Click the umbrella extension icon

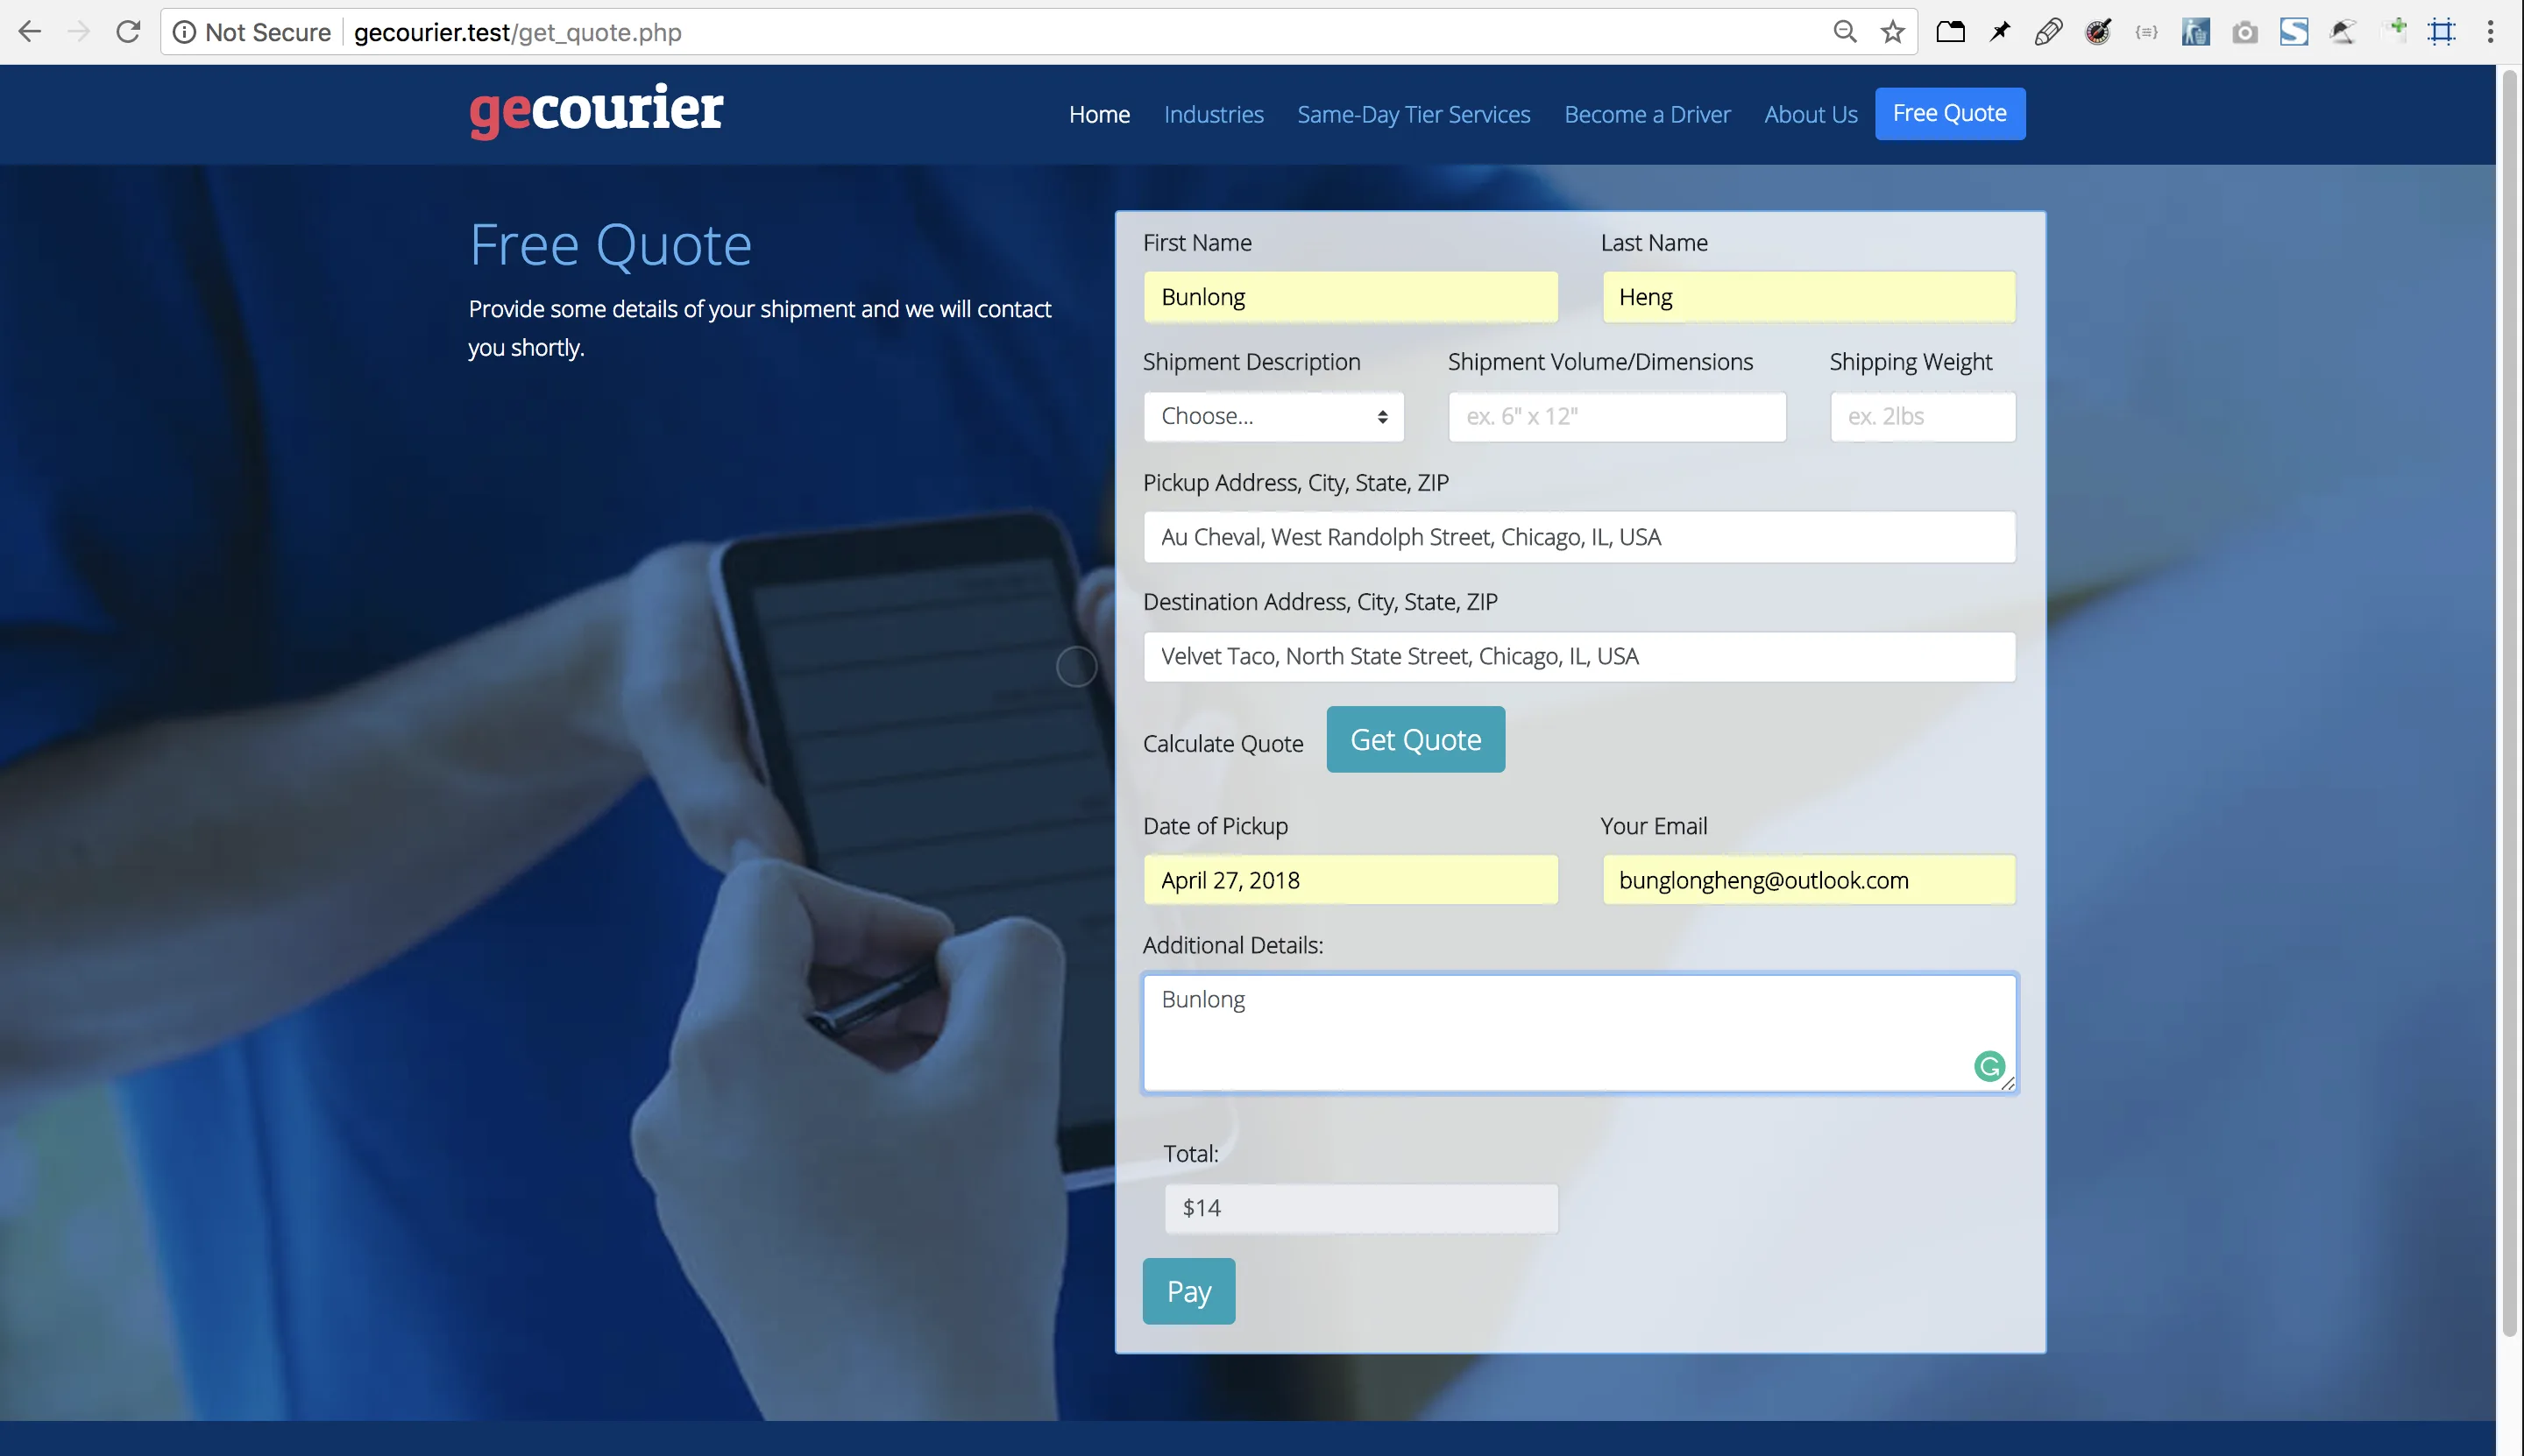click(x=2344, y=31)
